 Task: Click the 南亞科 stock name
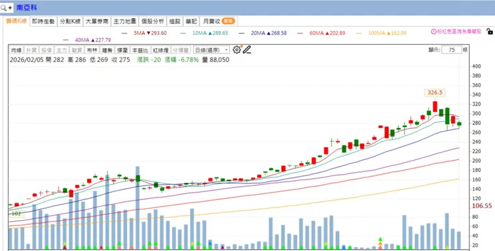tap(27, 7)
